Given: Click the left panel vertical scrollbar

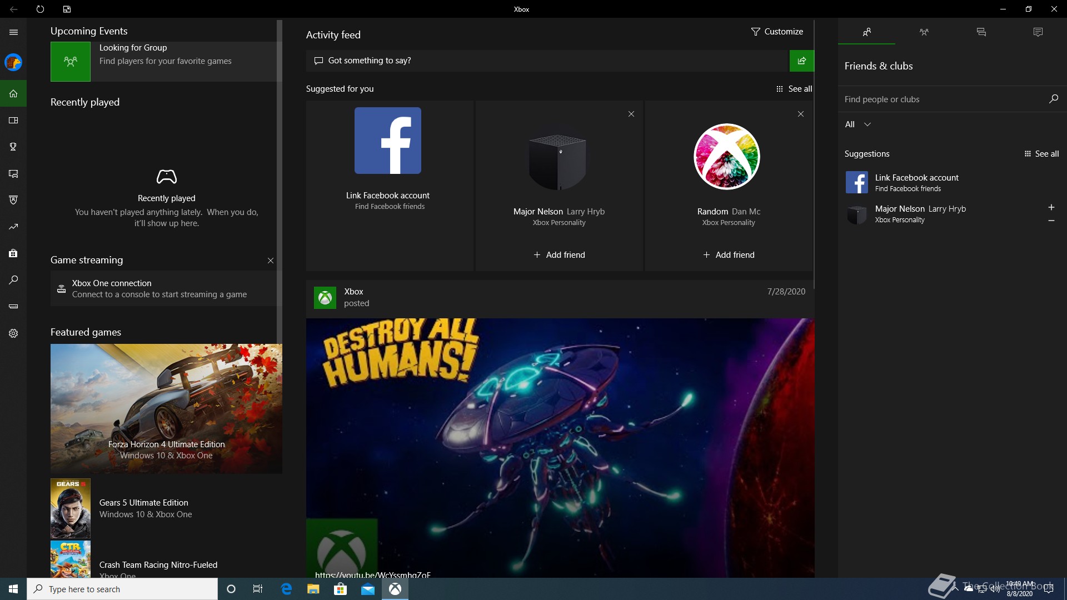Looking at the screenshot, I should coord(280,182).
